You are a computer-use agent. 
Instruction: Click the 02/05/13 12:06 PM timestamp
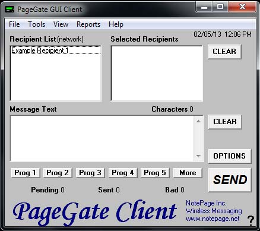tap(223, 34)
